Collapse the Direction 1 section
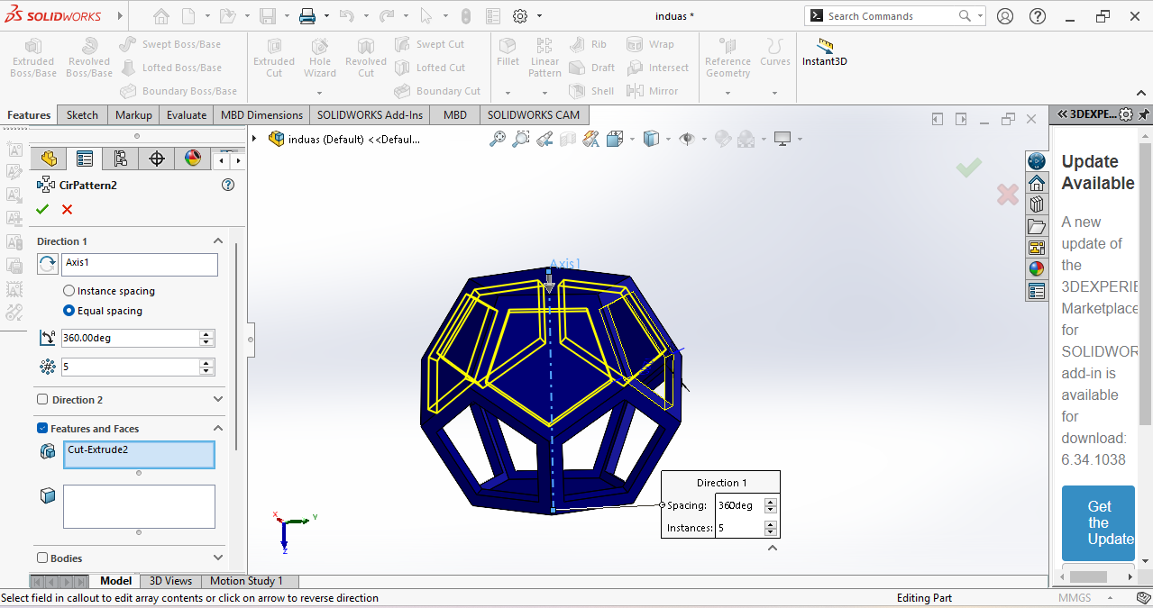1153x608 pixels. point(217,241)
